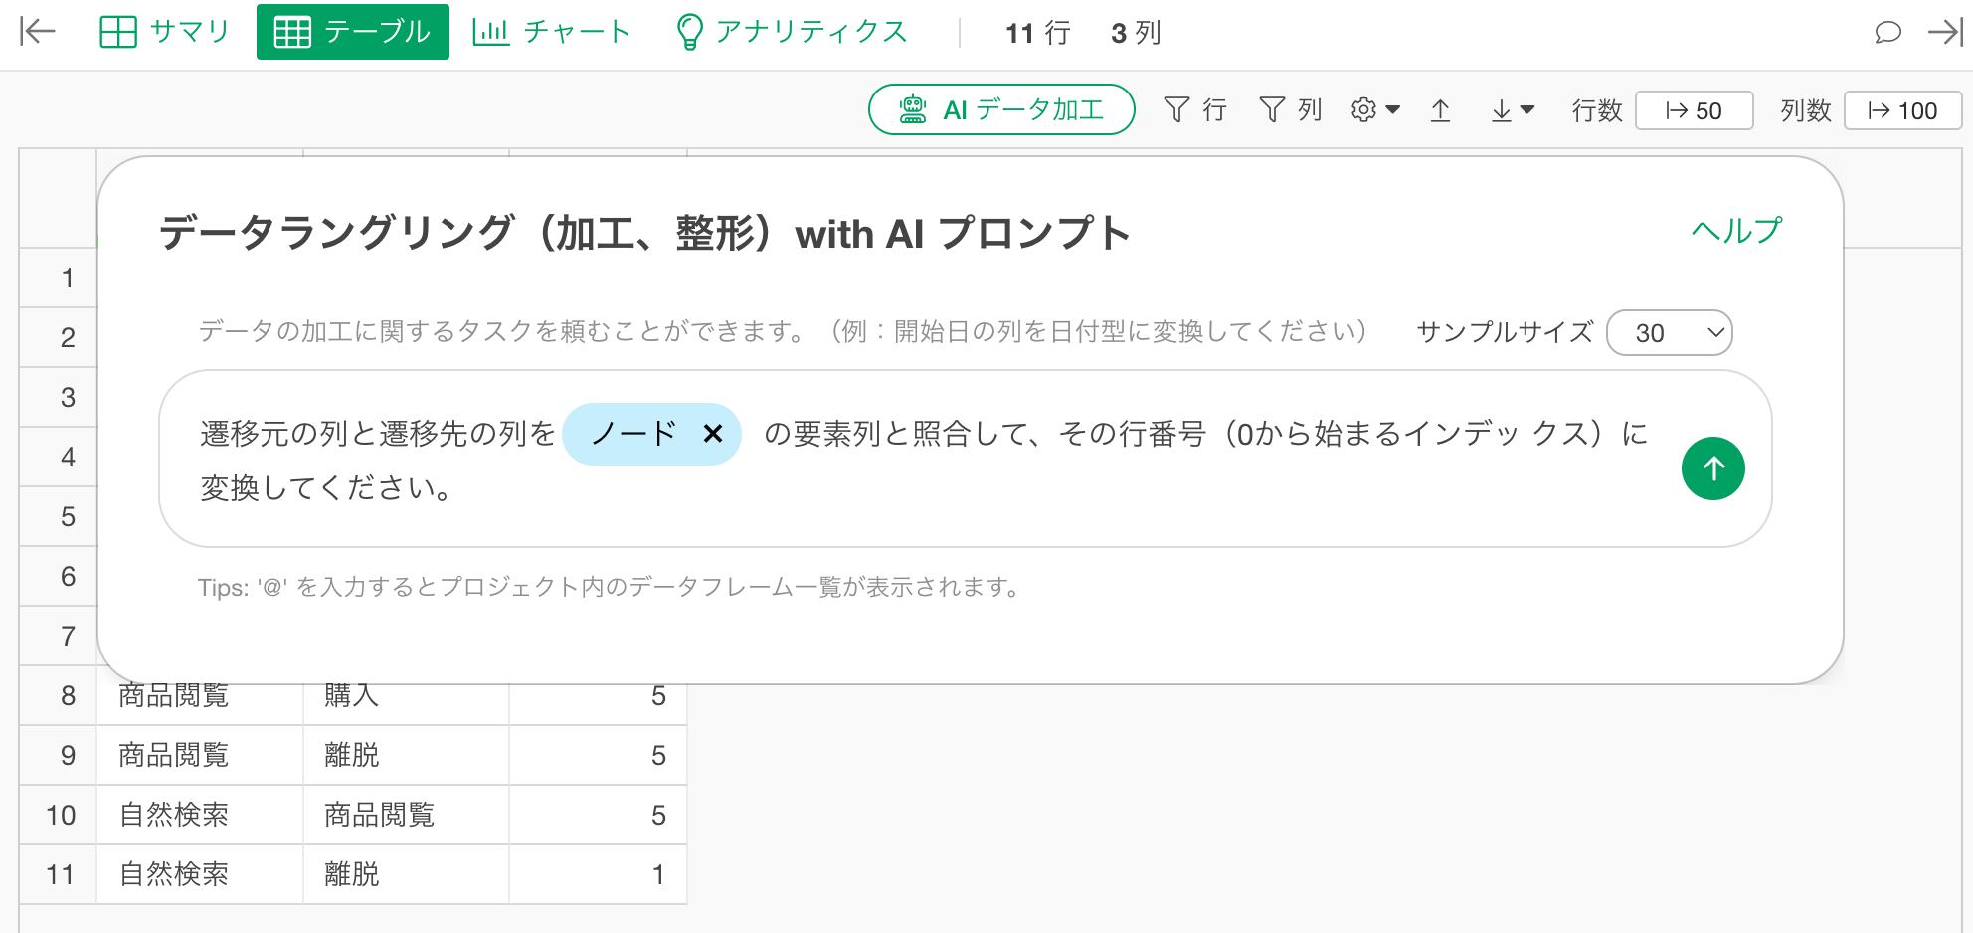Click the AI データ加工 button
1973x933 pixels.
pos(1001,109)
